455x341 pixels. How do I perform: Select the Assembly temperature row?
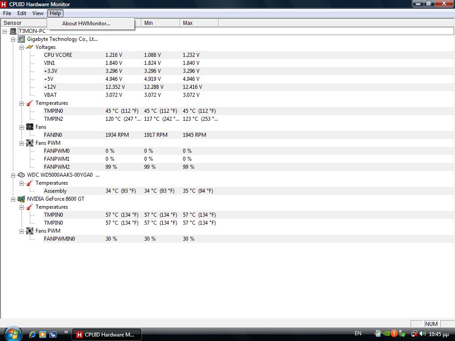point(249,191)
